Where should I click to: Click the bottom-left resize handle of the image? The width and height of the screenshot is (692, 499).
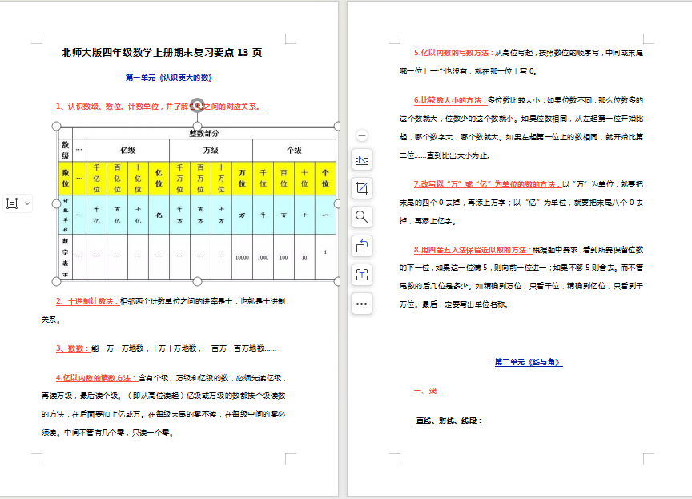tap(57, 281)
